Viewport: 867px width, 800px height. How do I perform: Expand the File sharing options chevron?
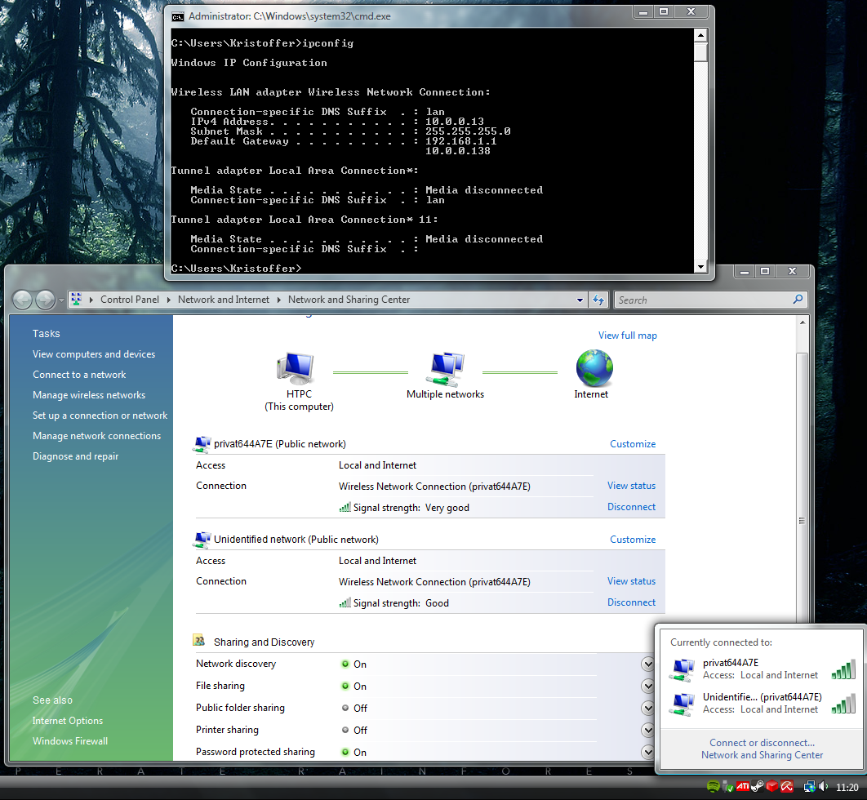648,687
